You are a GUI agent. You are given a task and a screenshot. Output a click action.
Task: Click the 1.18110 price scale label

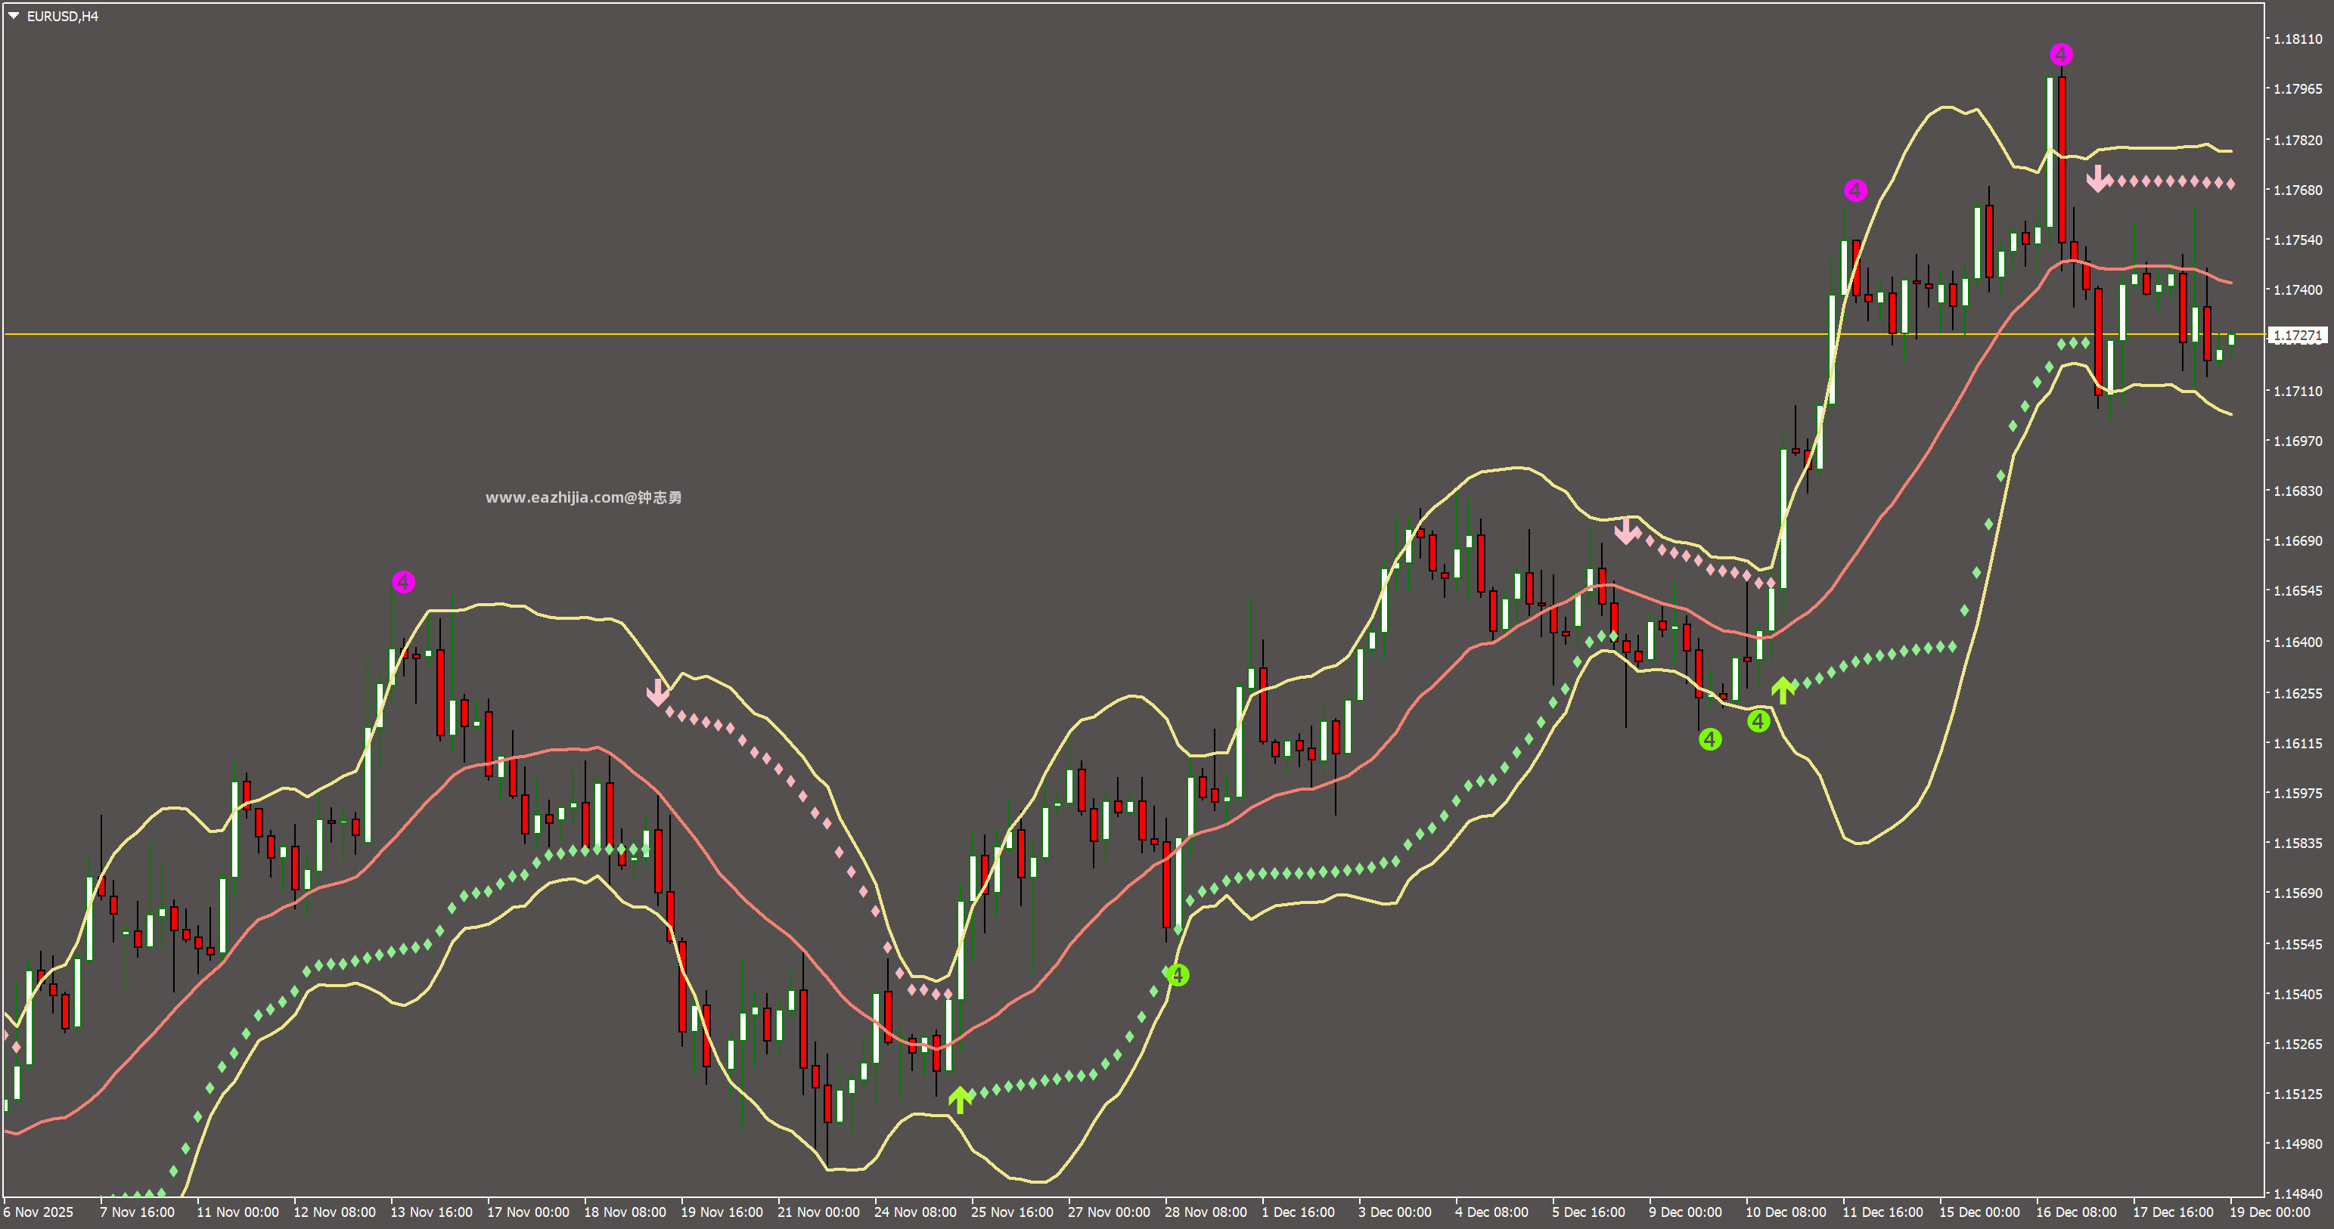coord(2297,39)
